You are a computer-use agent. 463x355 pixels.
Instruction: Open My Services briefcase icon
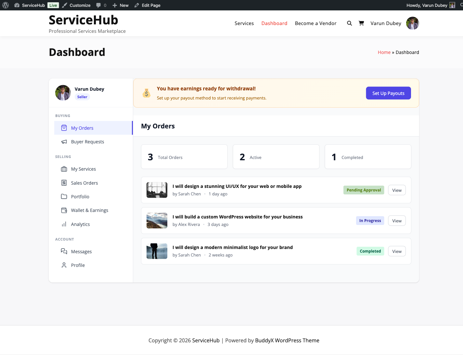[x=64, y=169]
